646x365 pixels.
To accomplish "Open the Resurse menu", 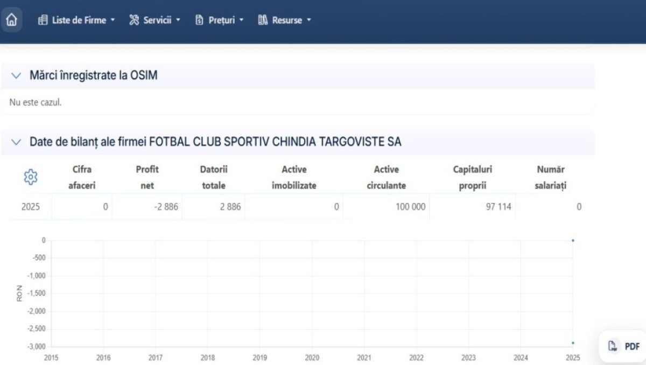I will (284, 20).
